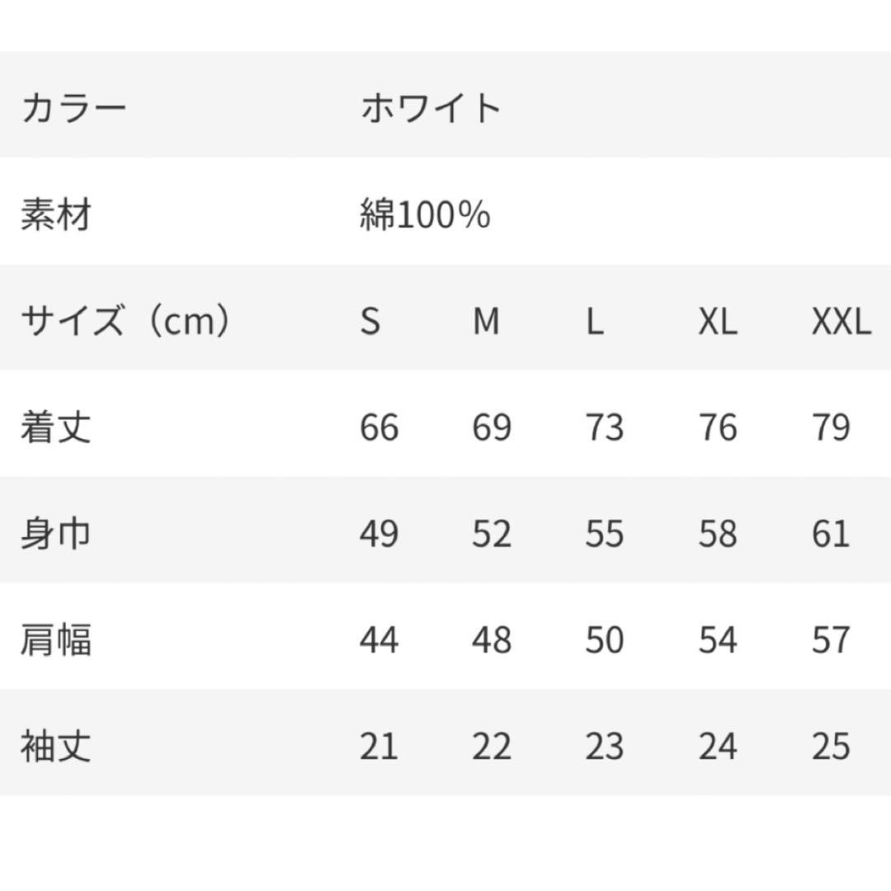Select the S size column header
The height and width of the screenshot is (891, 891).
tap(370, 322)
